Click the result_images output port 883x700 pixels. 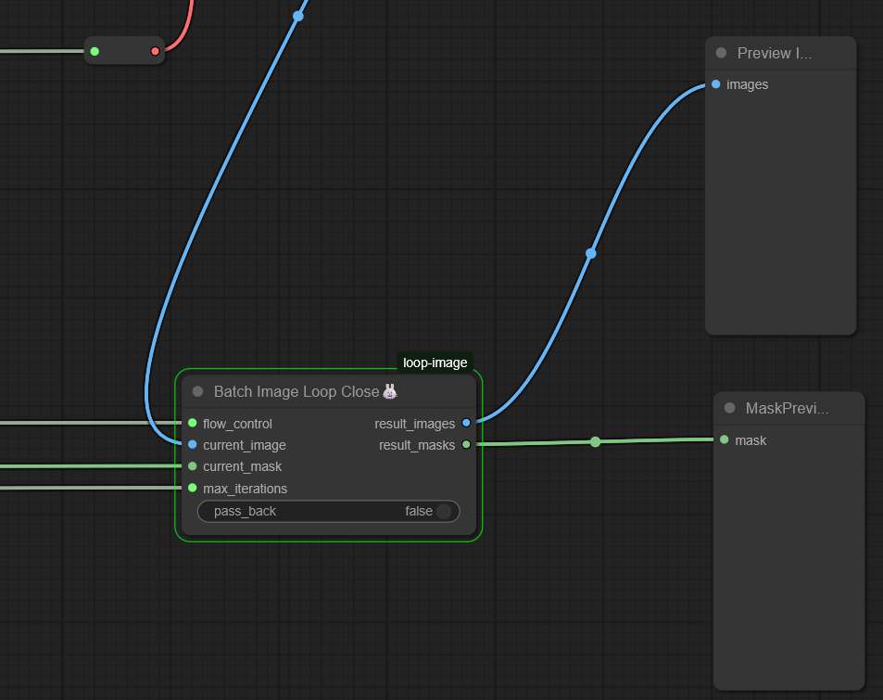click(x=466, y=423)
